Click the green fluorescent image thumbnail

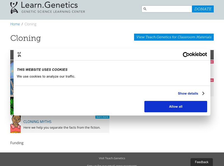pyautogui.click(x=12, y=106)
